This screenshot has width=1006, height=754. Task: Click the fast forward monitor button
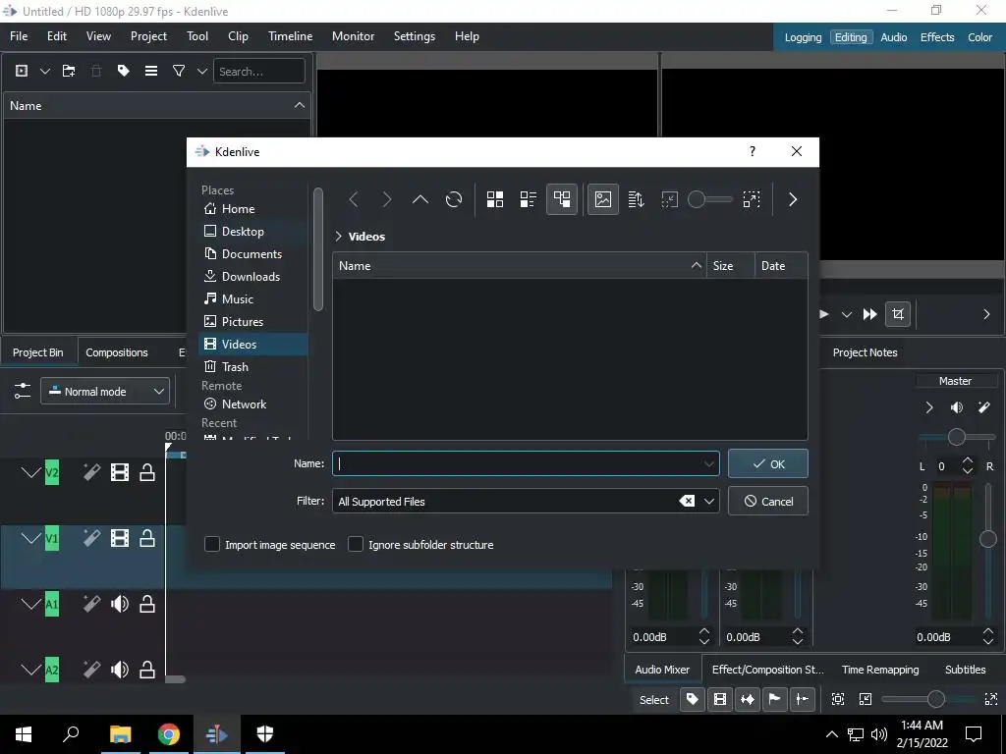click(x=870, y=314)
